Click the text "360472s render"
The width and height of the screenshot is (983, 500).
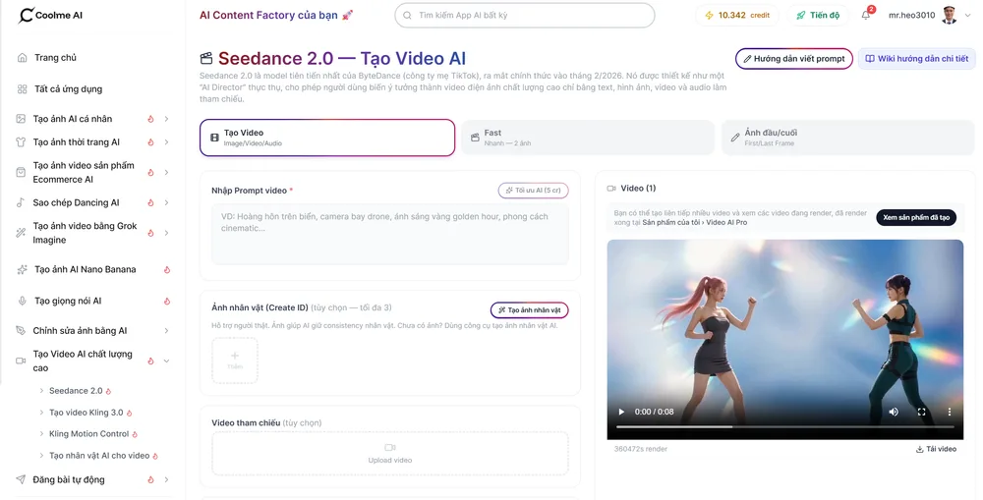pos(641,449)
